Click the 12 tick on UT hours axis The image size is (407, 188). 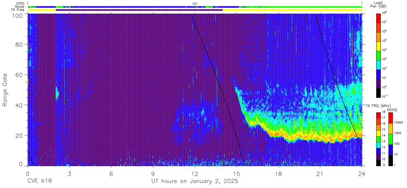(x=195, y=173)
